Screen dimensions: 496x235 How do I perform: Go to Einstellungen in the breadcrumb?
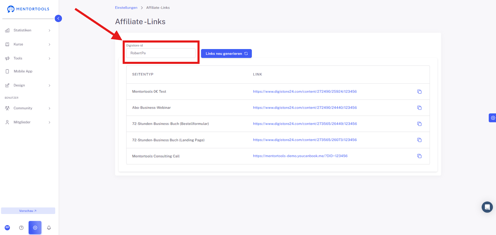point(126,8)
